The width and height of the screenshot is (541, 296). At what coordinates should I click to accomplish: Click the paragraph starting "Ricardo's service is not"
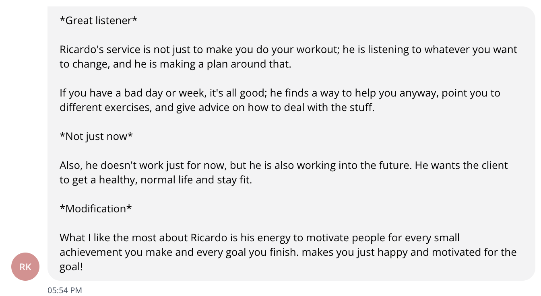click(x=288, y=49)
